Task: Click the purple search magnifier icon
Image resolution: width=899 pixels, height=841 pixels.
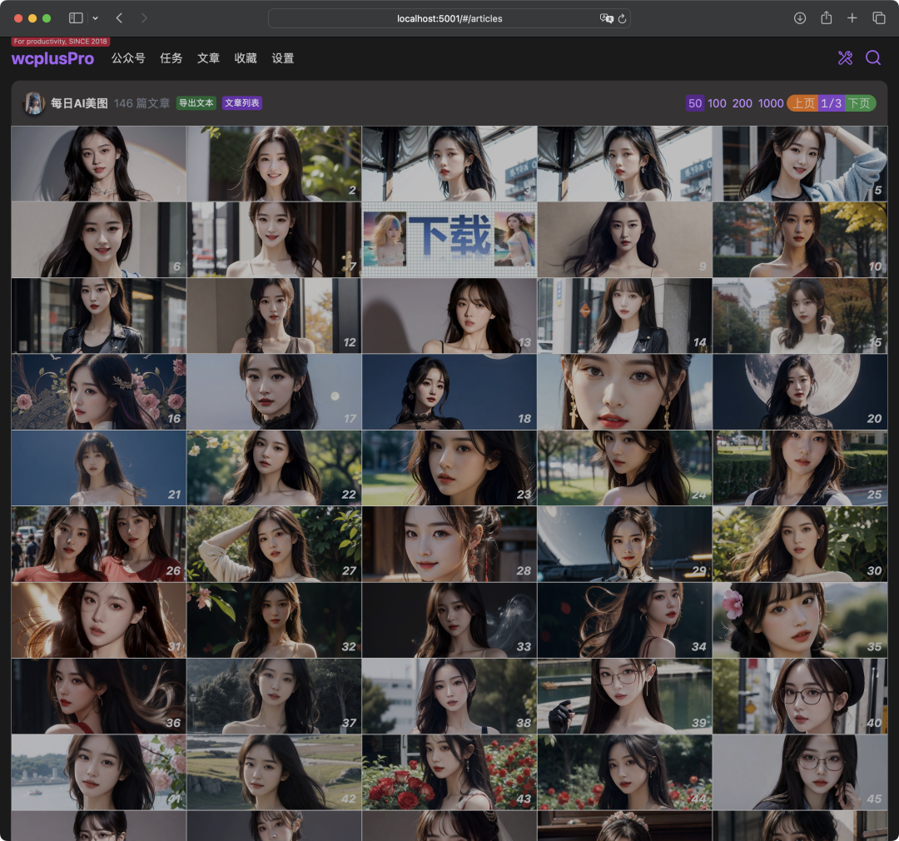Action: 873,58
